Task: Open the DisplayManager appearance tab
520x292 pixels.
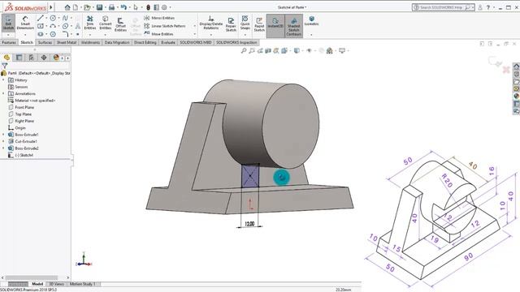Action: 56,58
